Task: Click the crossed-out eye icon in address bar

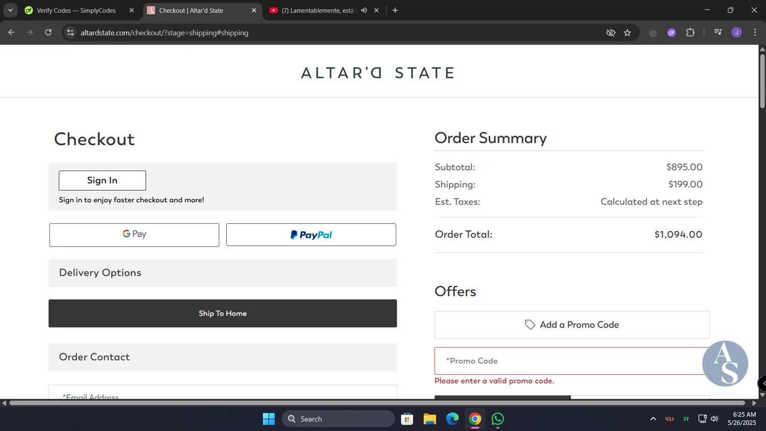Action: (611, 33)
